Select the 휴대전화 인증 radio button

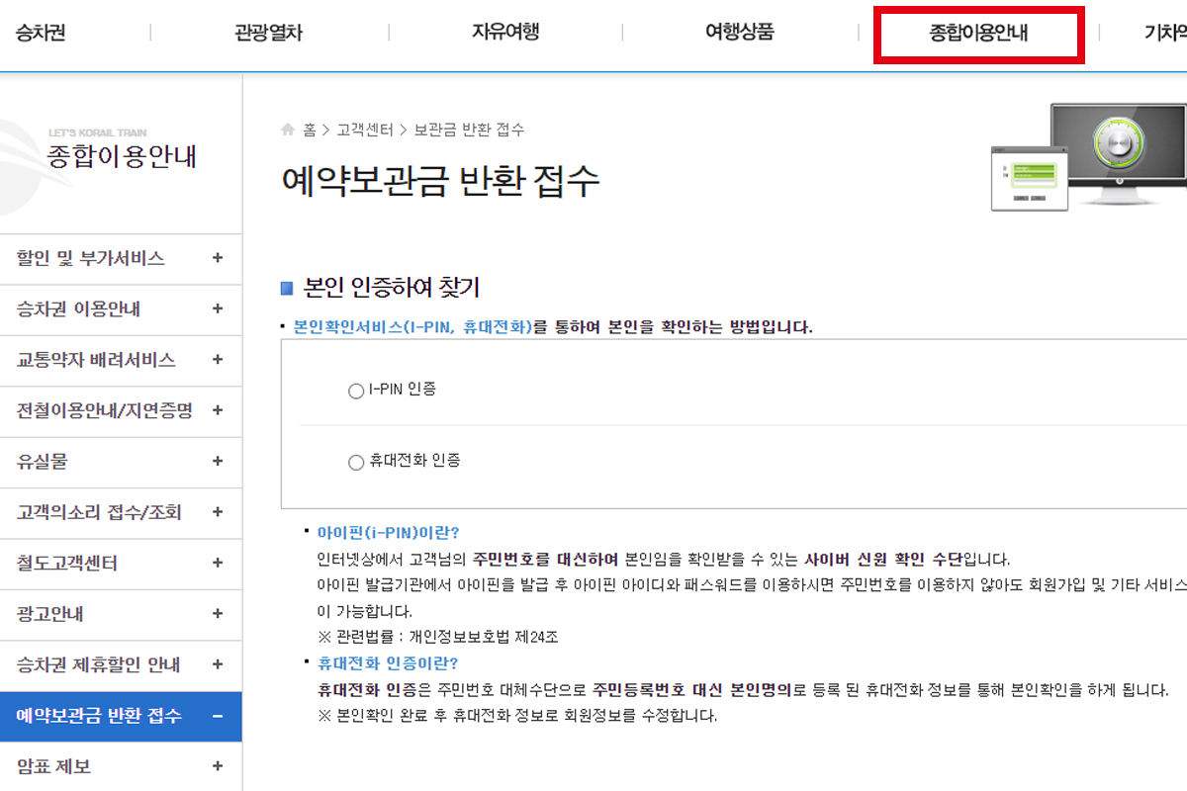[x=356, y=462]
